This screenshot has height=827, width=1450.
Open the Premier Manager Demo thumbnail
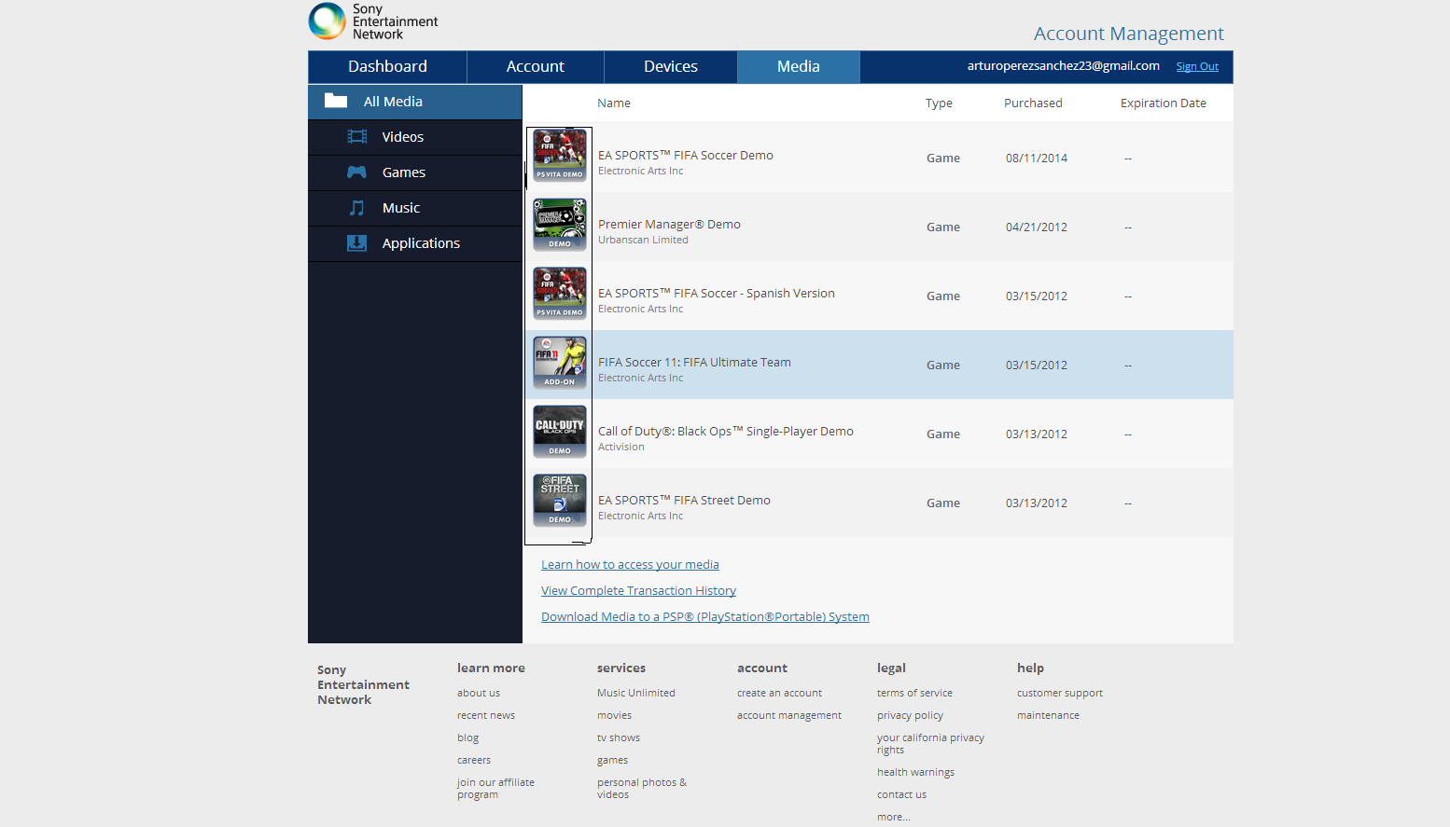tap(560, 224)
